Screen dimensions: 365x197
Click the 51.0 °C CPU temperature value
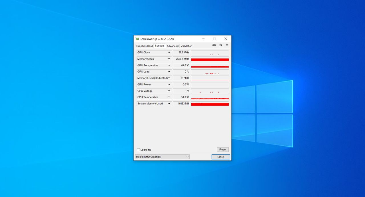181,97
